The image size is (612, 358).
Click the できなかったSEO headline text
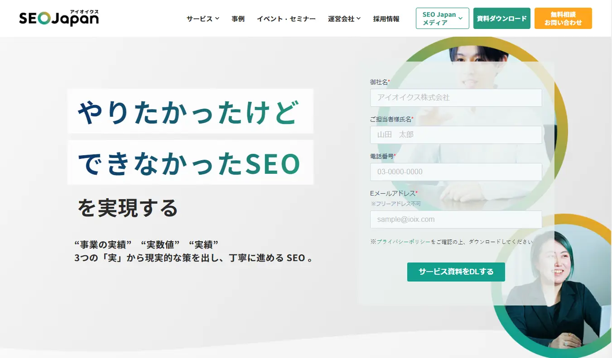(x=188, y=162)
